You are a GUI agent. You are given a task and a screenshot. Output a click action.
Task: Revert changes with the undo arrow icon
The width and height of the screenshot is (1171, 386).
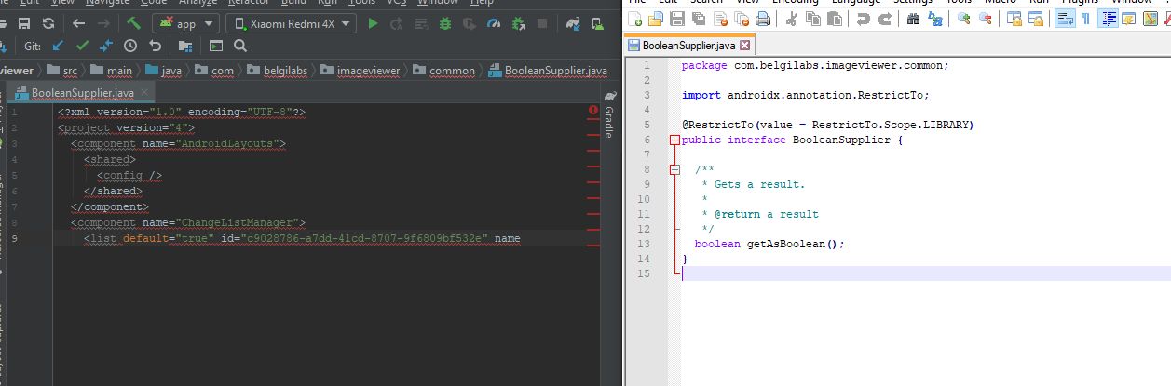[155, 46]
